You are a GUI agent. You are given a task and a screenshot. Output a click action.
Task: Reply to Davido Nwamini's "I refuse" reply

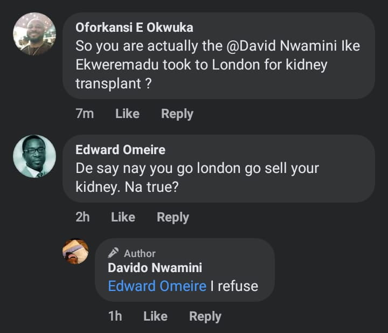point(205,316)
